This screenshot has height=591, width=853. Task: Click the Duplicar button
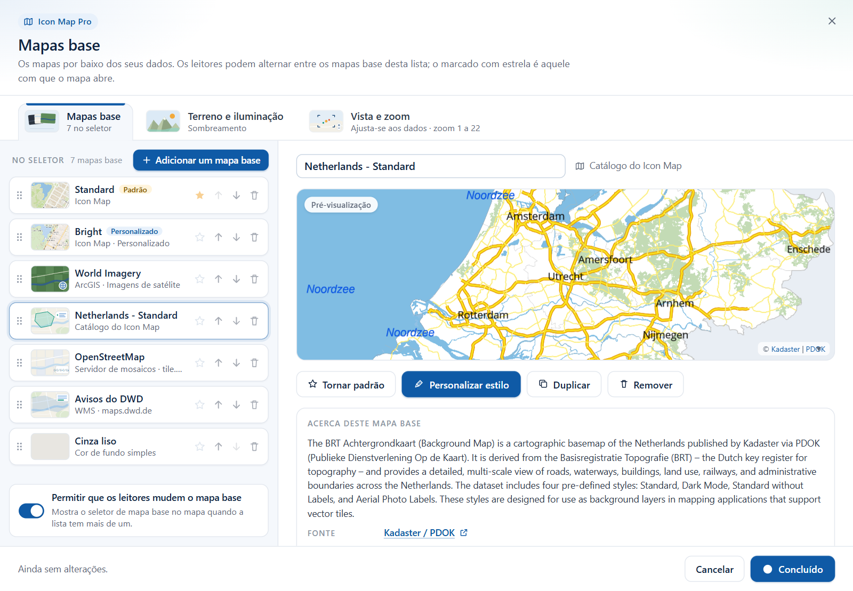pyautogui.click(x=564, y=384)
